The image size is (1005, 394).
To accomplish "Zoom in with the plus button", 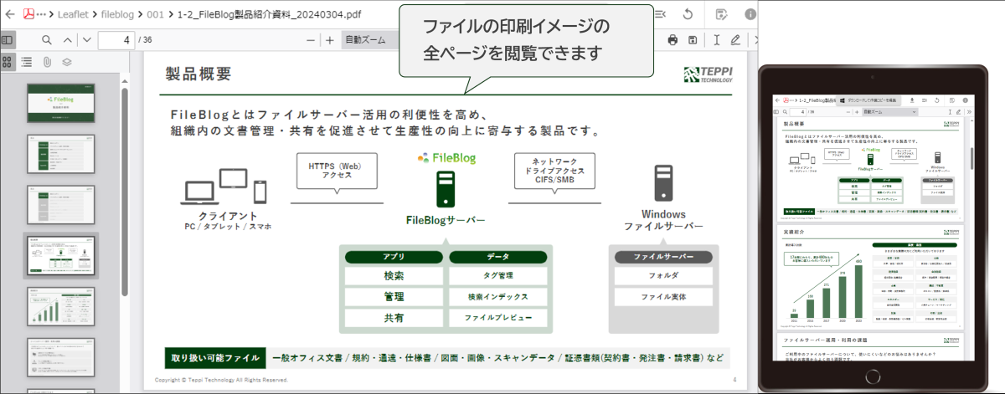I will [329, 39].
